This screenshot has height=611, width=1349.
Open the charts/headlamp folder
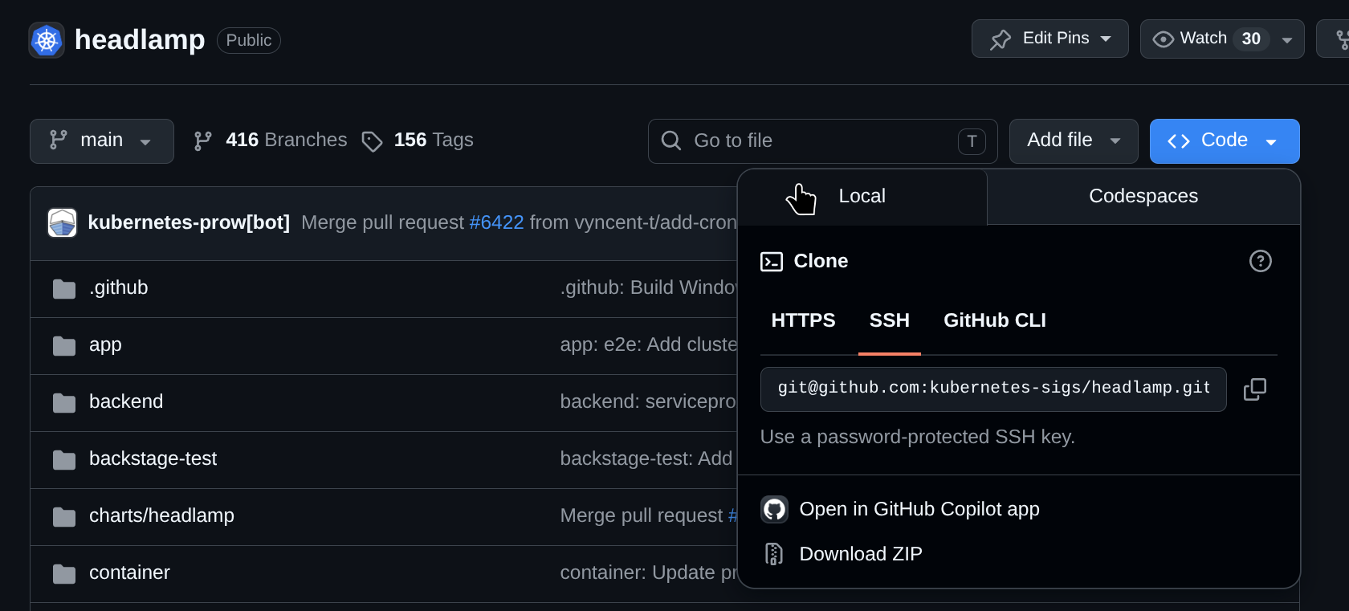(161, 516)
